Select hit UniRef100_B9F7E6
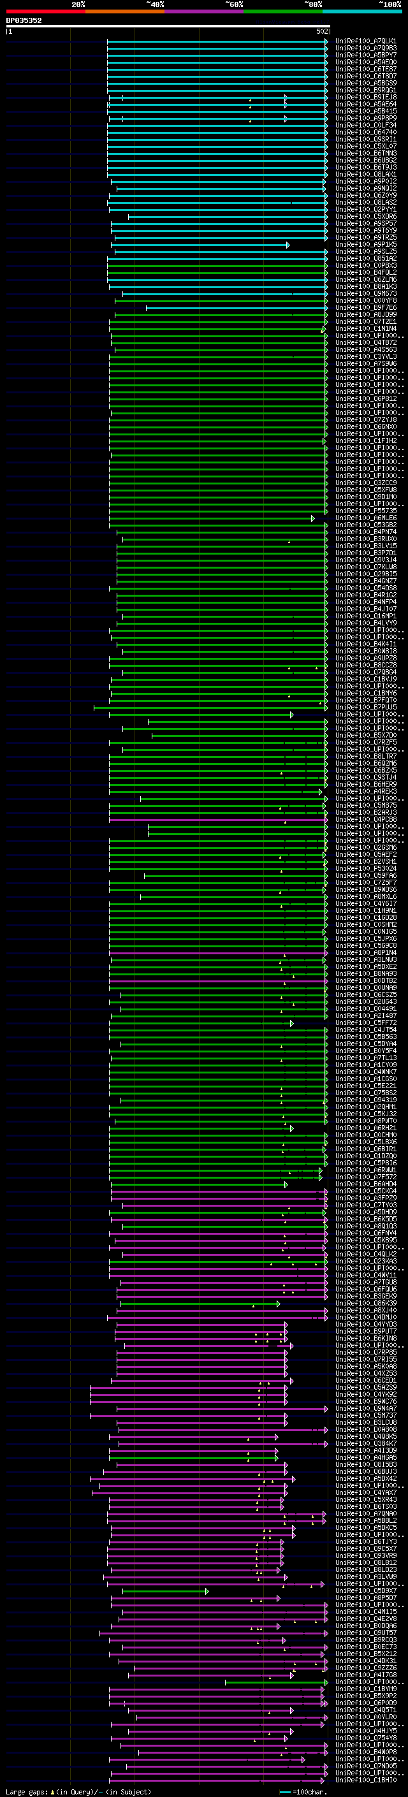Image resolution: width=408 pixels, height=1797 pixels. [365, 308]
